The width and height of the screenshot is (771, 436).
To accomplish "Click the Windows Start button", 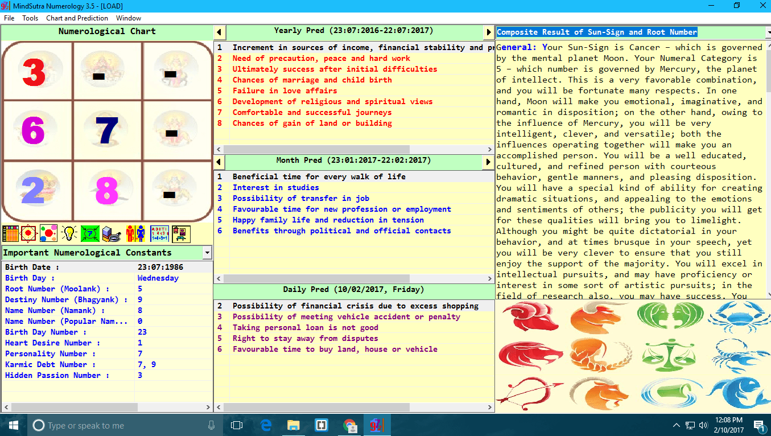I will coord(13,425).
